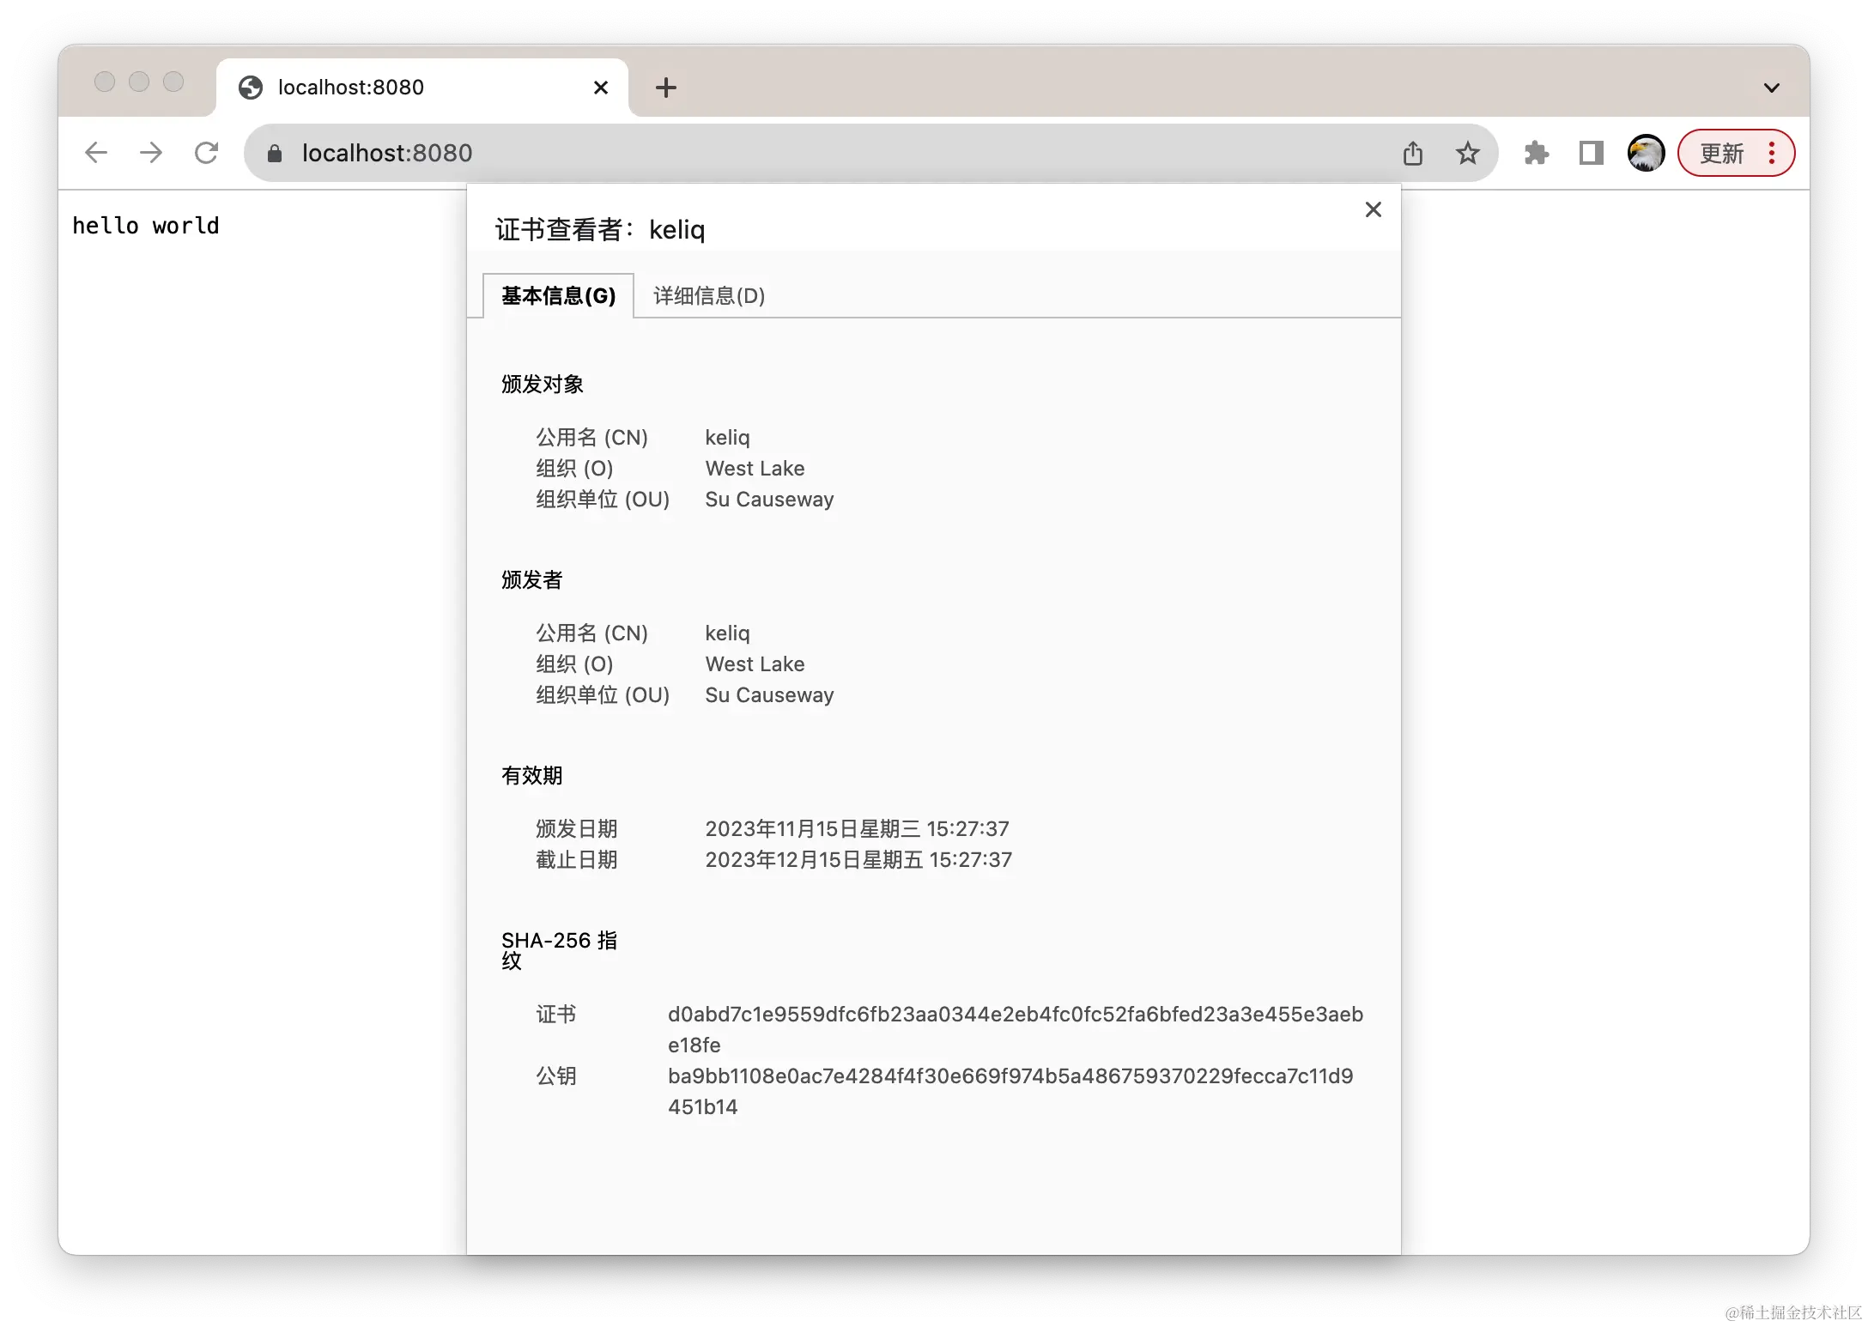Image resolution: width=1868 pixels, height=1327 pixels.
Task: Open the extensions puzzle icon
Action: pos(1536,154)
